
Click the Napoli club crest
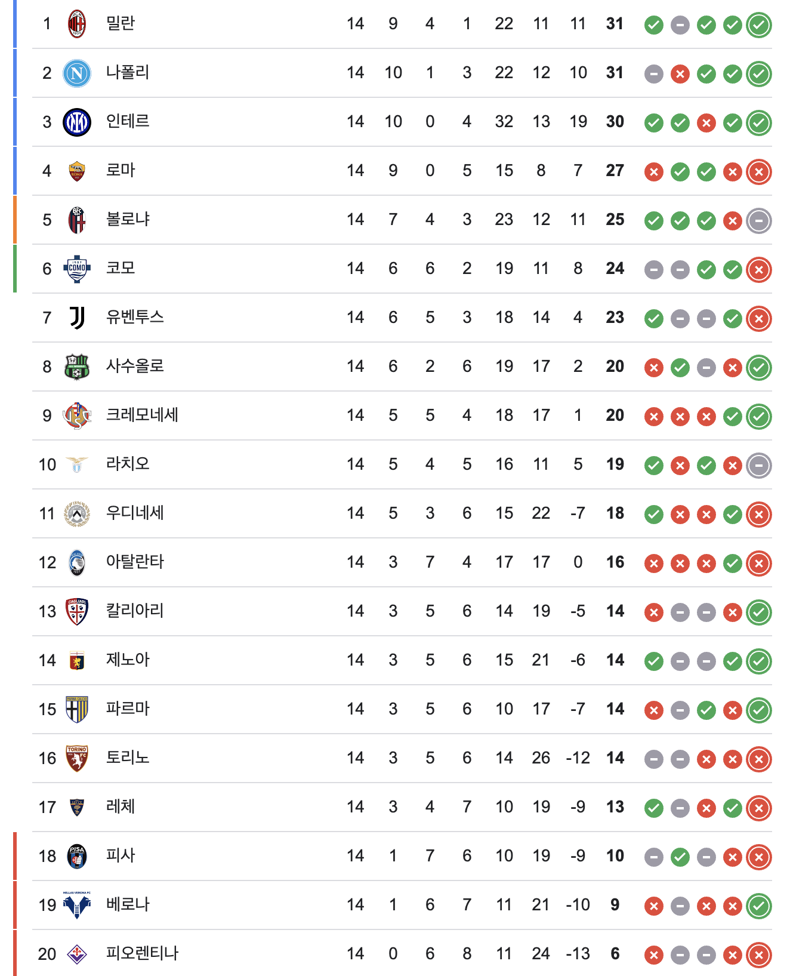pos(77,73)
